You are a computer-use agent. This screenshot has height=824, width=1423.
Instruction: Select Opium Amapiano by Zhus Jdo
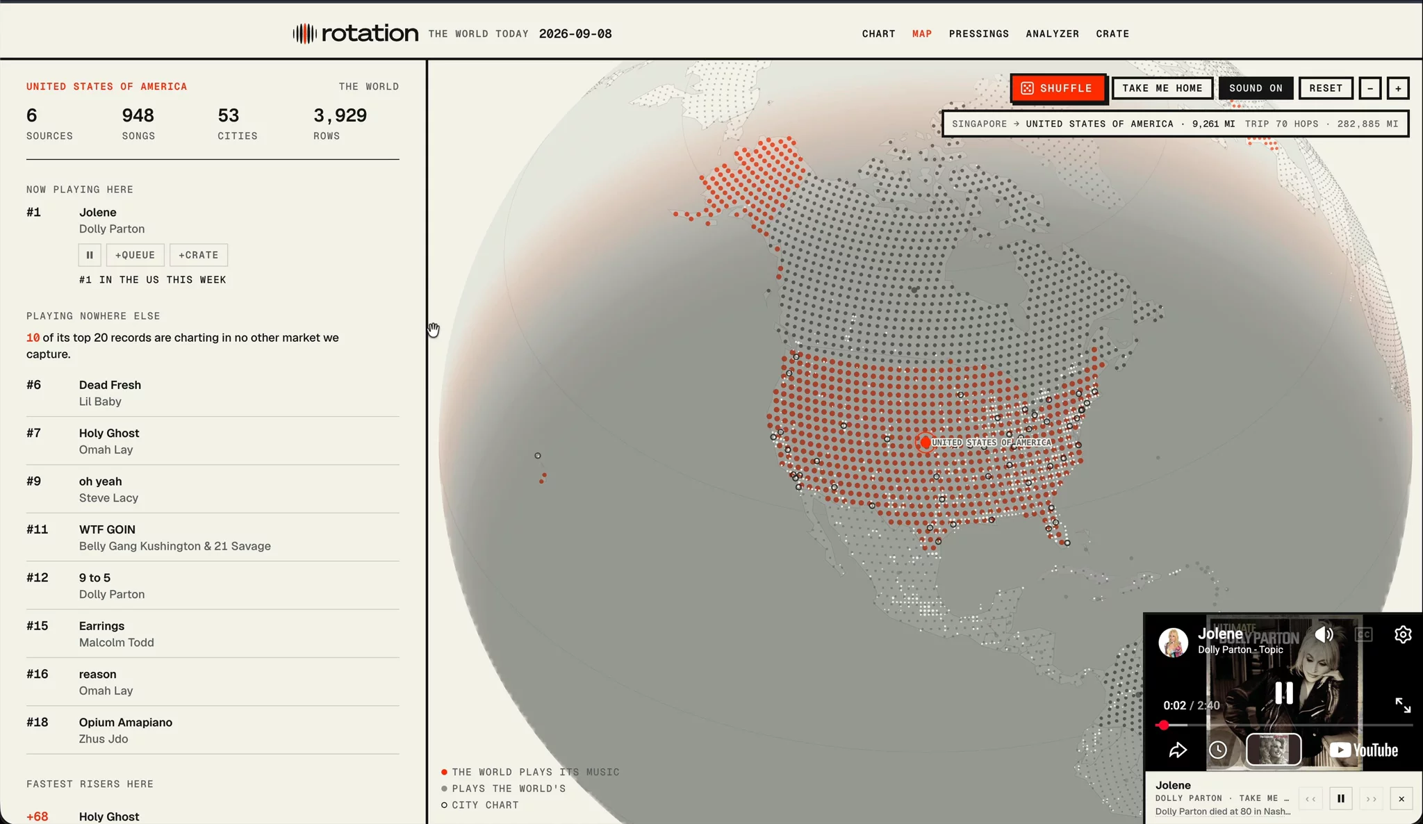point(213,730)
